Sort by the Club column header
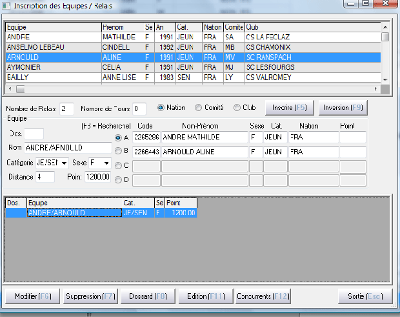The width and height of the screenshot is (400, 317). (303, 28)
